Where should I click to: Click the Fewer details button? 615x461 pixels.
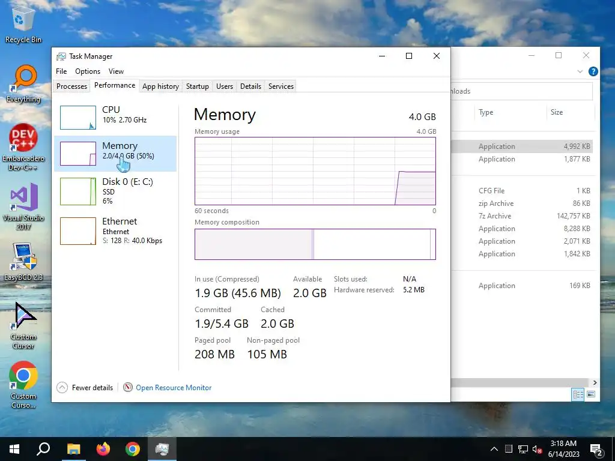tap(85, 388)
